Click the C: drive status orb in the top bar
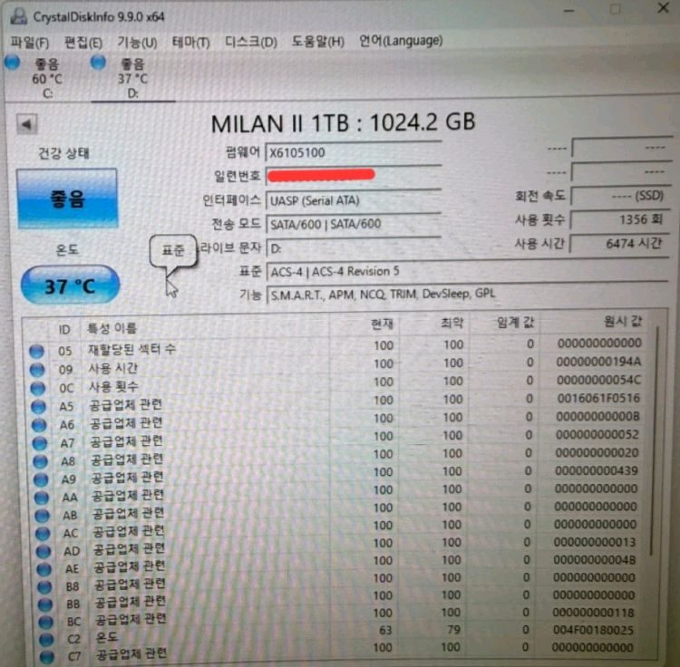This screenshot has width=680, height=667. pos(13,63)
